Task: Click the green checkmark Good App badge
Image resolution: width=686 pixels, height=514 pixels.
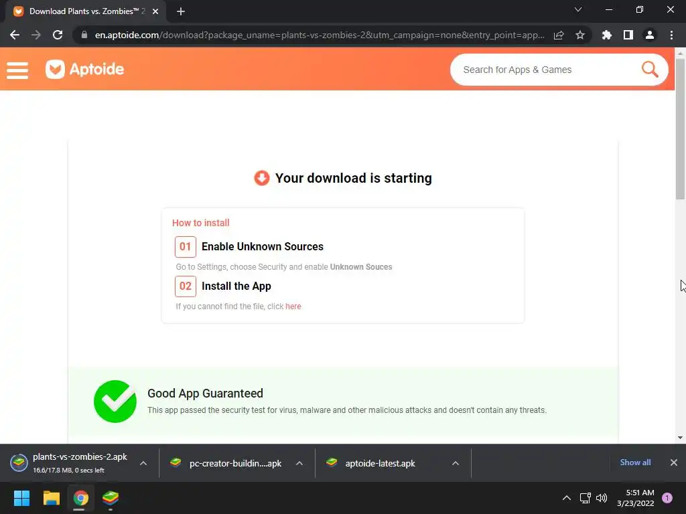Action: point(115,402)
